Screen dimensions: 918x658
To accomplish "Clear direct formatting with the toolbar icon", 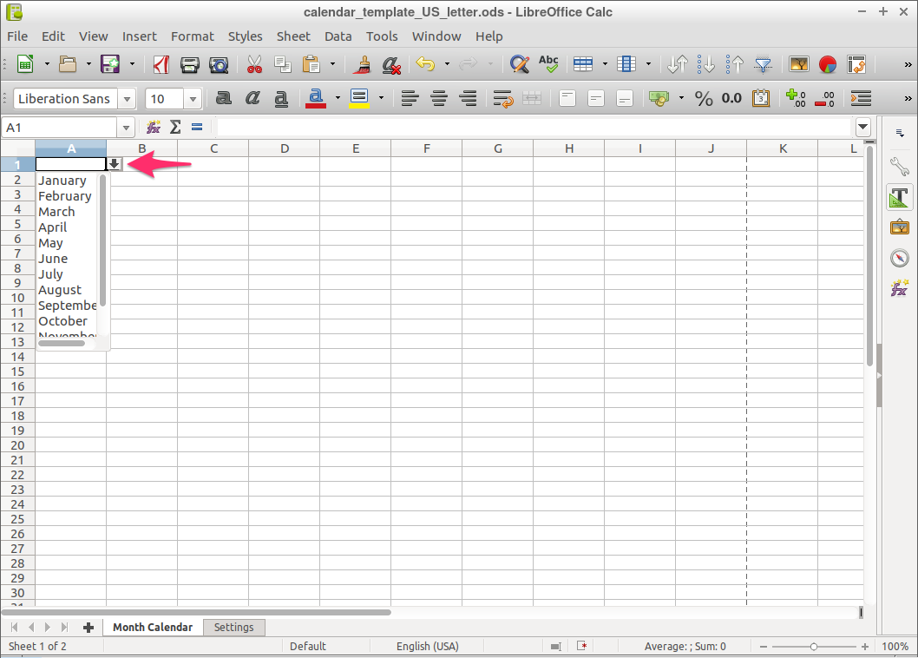I will pyautogui.click(x=390, y=64).
